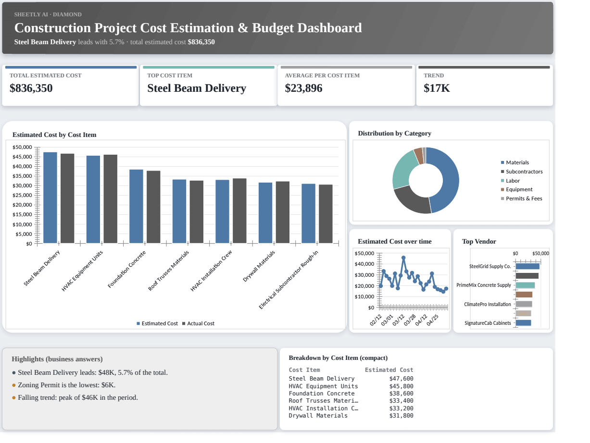The image size is (590, 443).
Task: Click the Foundation Concrete axis label
Action: pos(127,270)
